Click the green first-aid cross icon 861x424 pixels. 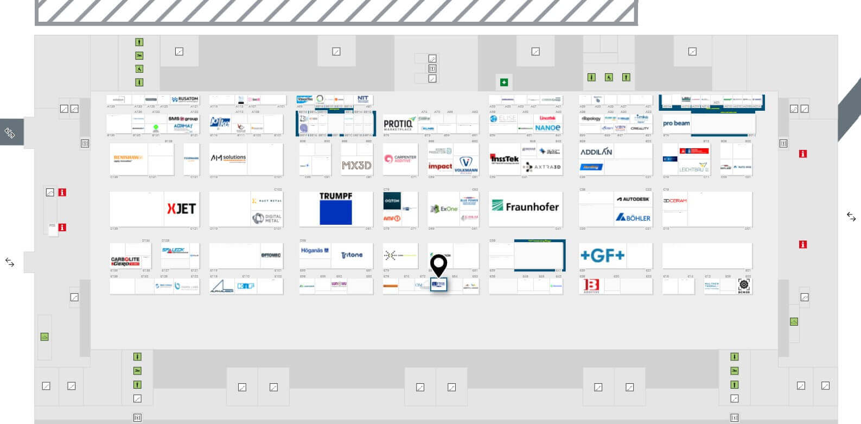point(504,83)
